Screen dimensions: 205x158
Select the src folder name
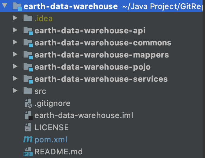point(40,91)
